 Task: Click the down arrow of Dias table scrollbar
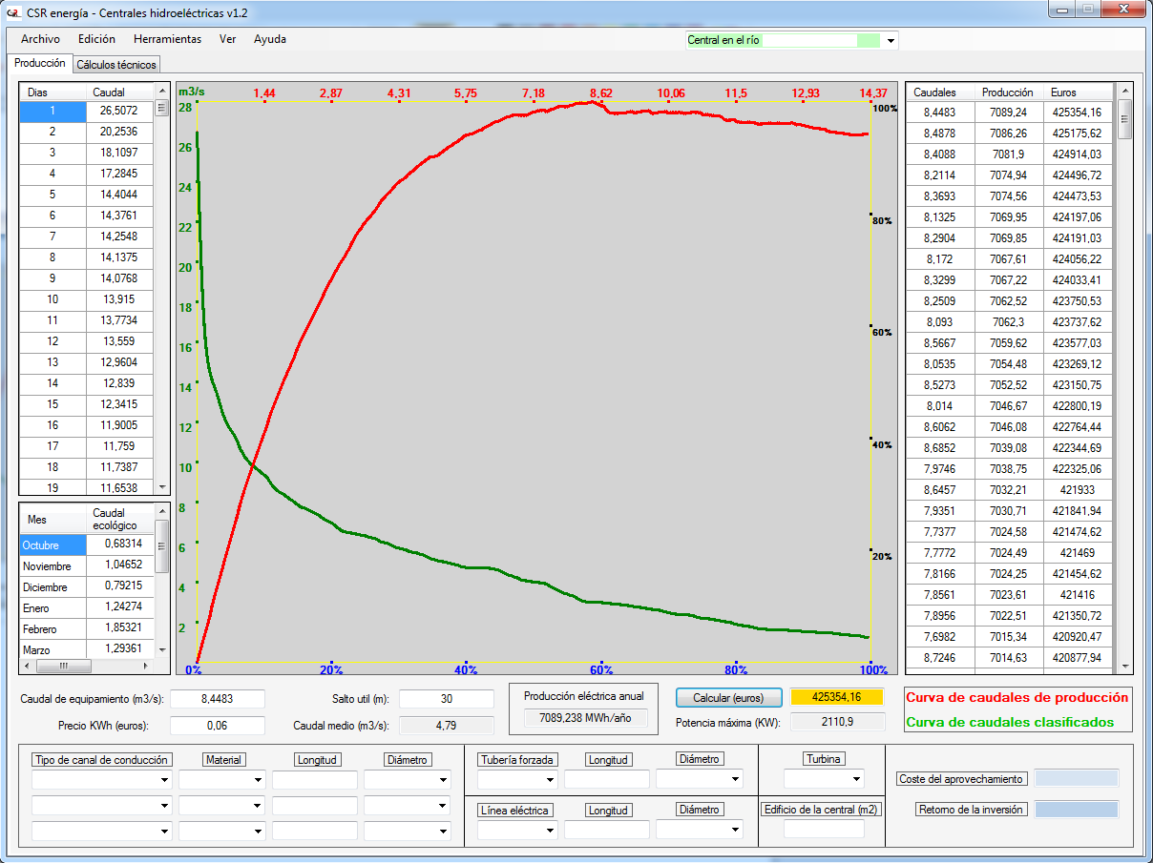(x=161, y=486)
